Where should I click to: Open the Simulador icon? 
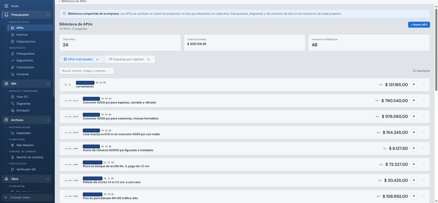pyautogui.click(x=12, y=110)
